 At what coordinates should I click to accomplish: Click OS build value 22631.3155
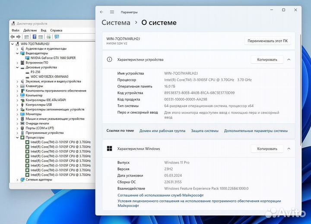[x=173, y=182]
